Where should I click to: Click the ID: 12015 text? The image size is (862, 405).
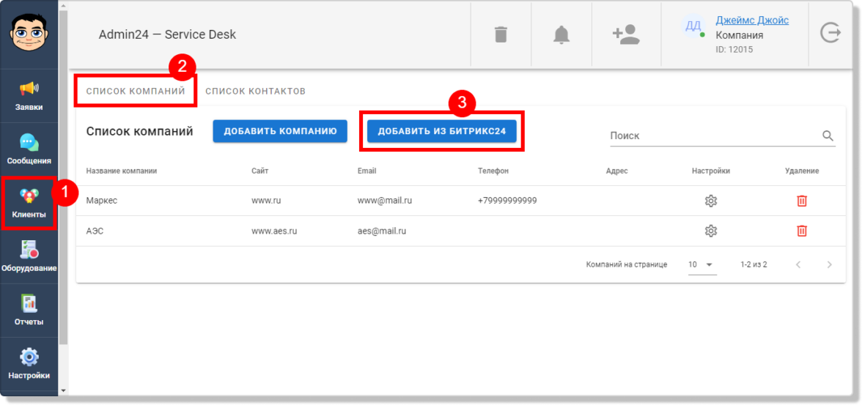[x=734, y=50]
